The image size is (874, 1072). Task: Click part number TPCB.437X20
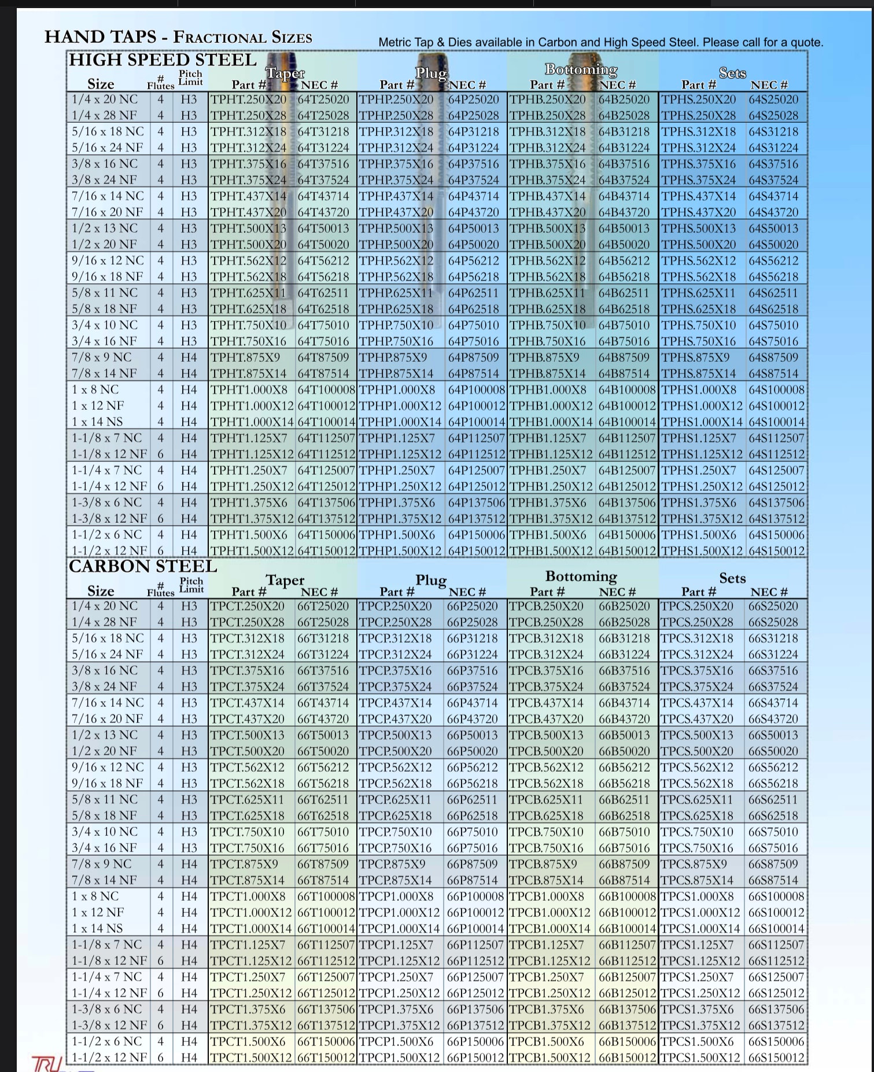(547, 719)
